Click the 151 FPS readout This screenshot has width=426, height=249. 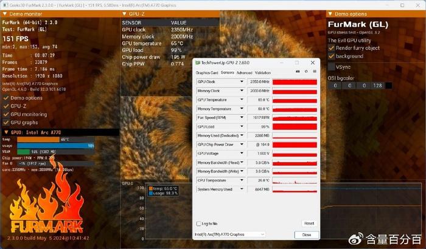(15, 39)
